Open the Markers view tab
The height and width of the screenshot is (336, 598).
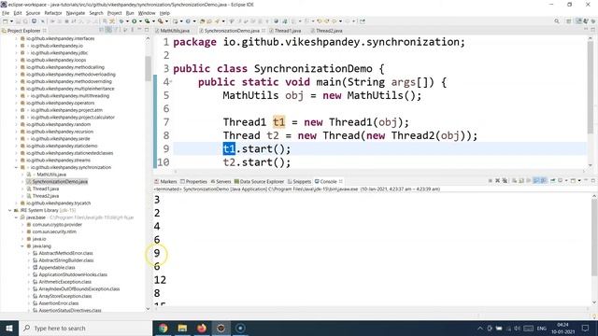point(166,181)
